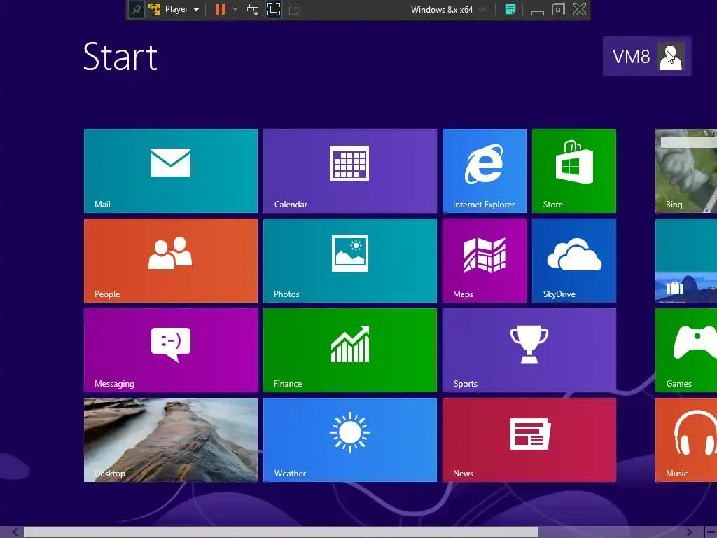This screenshot has height=538, width=717.
Task: Click the green notes icon in toolbar
Action: point(510,9)
